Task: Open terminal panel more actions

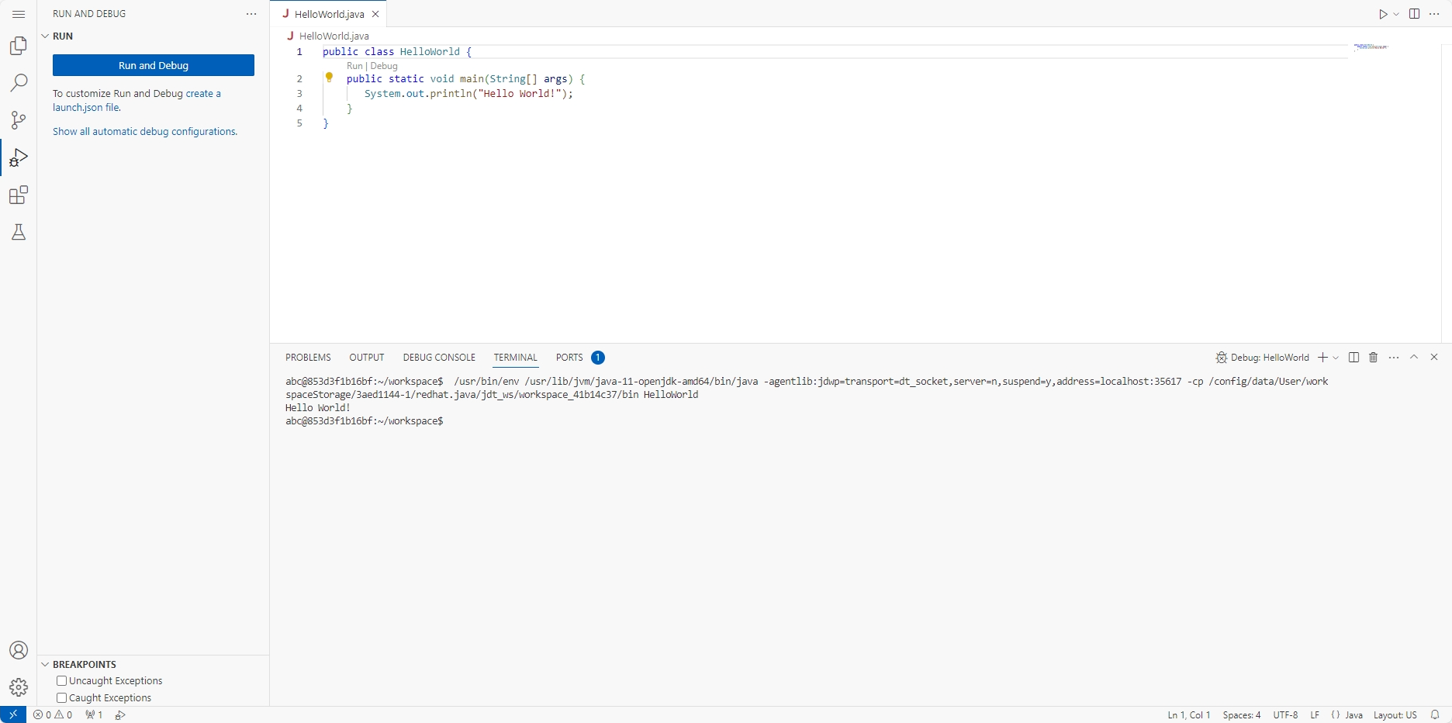Action: [x=1394, y=358]
